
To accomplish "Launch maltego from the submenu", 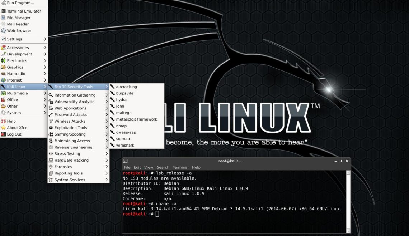I will pos(137,113).
